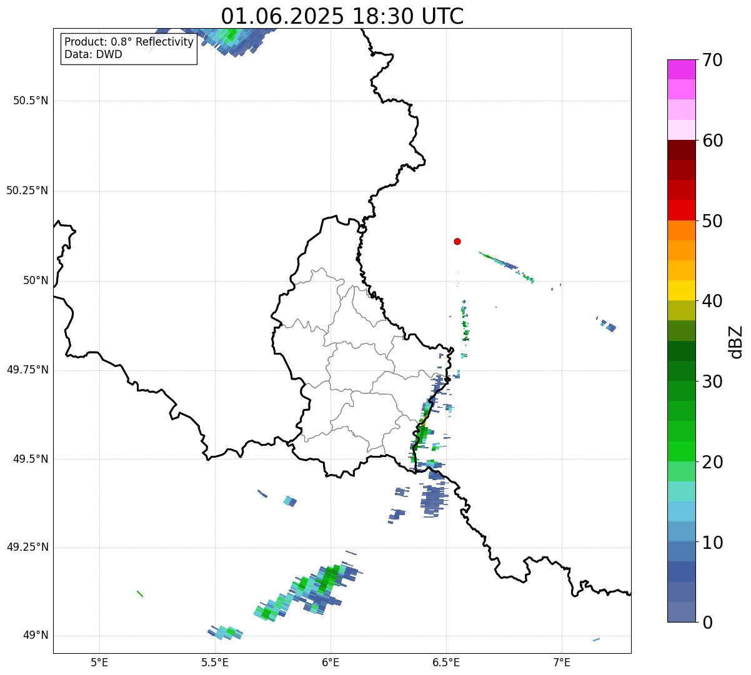Click the 50°N latitude label
751x675 pixels.
click(x=36, y=280)
